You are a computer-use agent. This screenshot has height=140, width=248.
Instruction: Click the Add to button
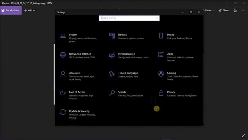[x=29, y=10]
